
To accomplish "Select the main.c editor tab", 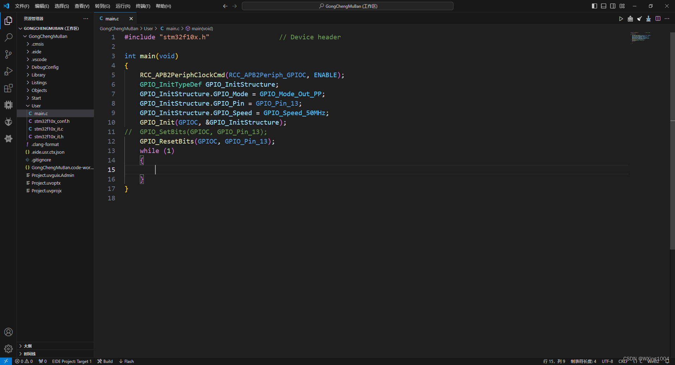I will click(112, 19).
